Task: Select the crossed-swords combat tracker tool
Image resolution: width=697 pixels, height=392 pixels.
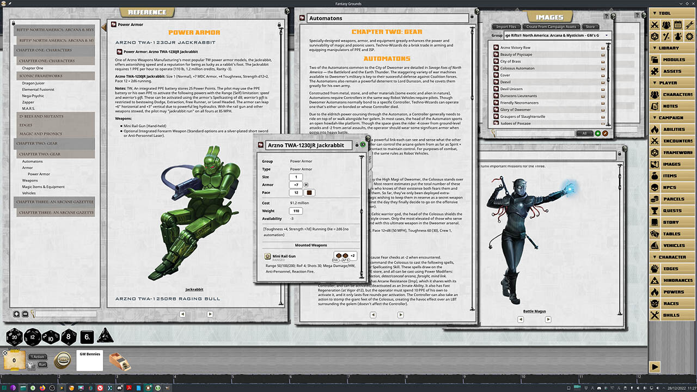Action: pos(654,24)
